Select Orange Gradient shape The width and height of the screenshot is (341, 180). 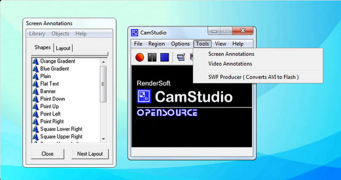[58, 61]
